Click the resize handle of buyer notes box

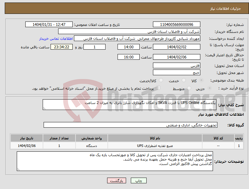pos(18,169)
